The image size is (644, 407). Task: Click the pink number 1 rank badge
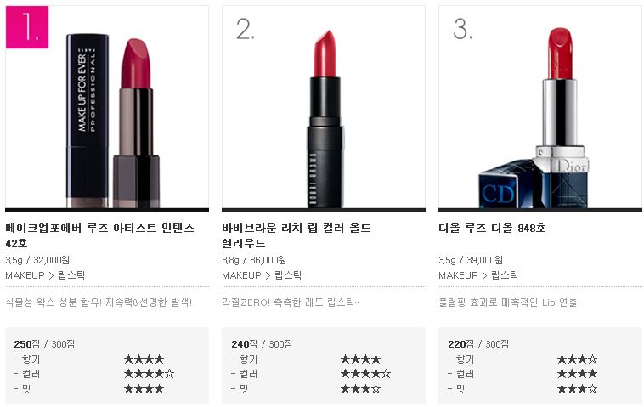click(x=27, y=27)
